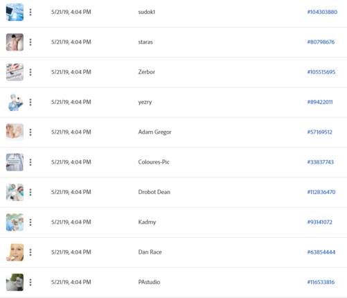Open the three-dot menu for Kadmy row
Viewport: 347px width, 298px height.
point(30,222)
